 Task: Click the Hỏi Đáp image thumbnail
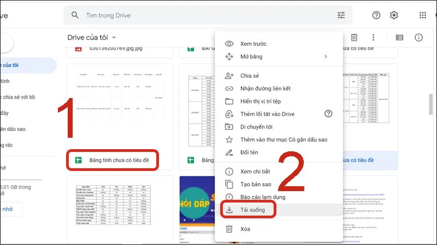pyautogui.click(x=197, y=201)
